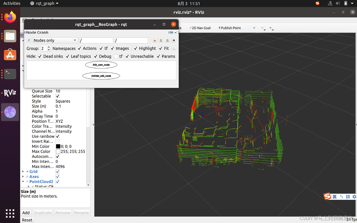The width and height of the screenshot is (357, 223).
Task: Select the /hik_cam_node graph node
Action: pyautogui.click(x=101, y=65)
